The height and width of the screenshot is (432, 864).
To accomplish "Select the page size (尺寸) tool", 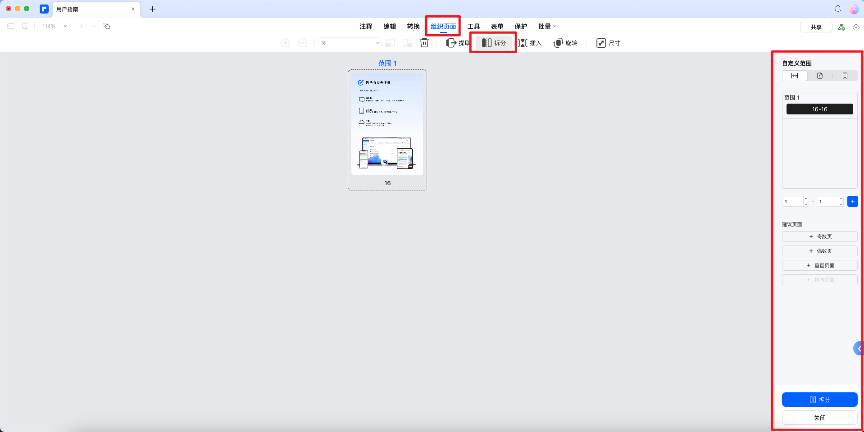I will (x=608, y=43).
